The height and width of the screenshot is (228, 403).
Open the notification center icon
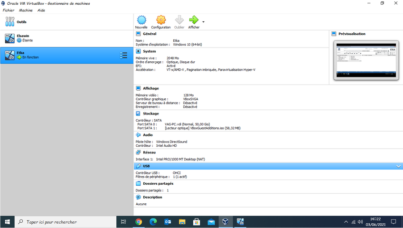393,222
